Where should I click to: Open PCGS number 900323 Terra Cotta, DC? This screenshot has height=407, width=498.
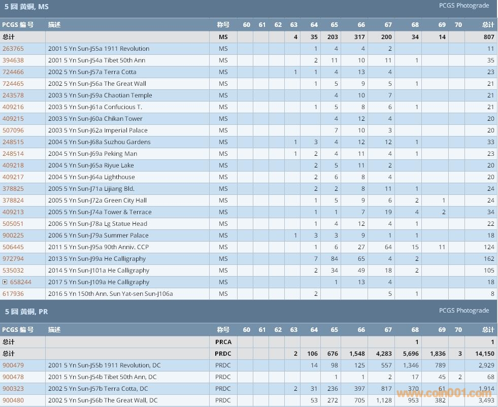click(13, 389)
